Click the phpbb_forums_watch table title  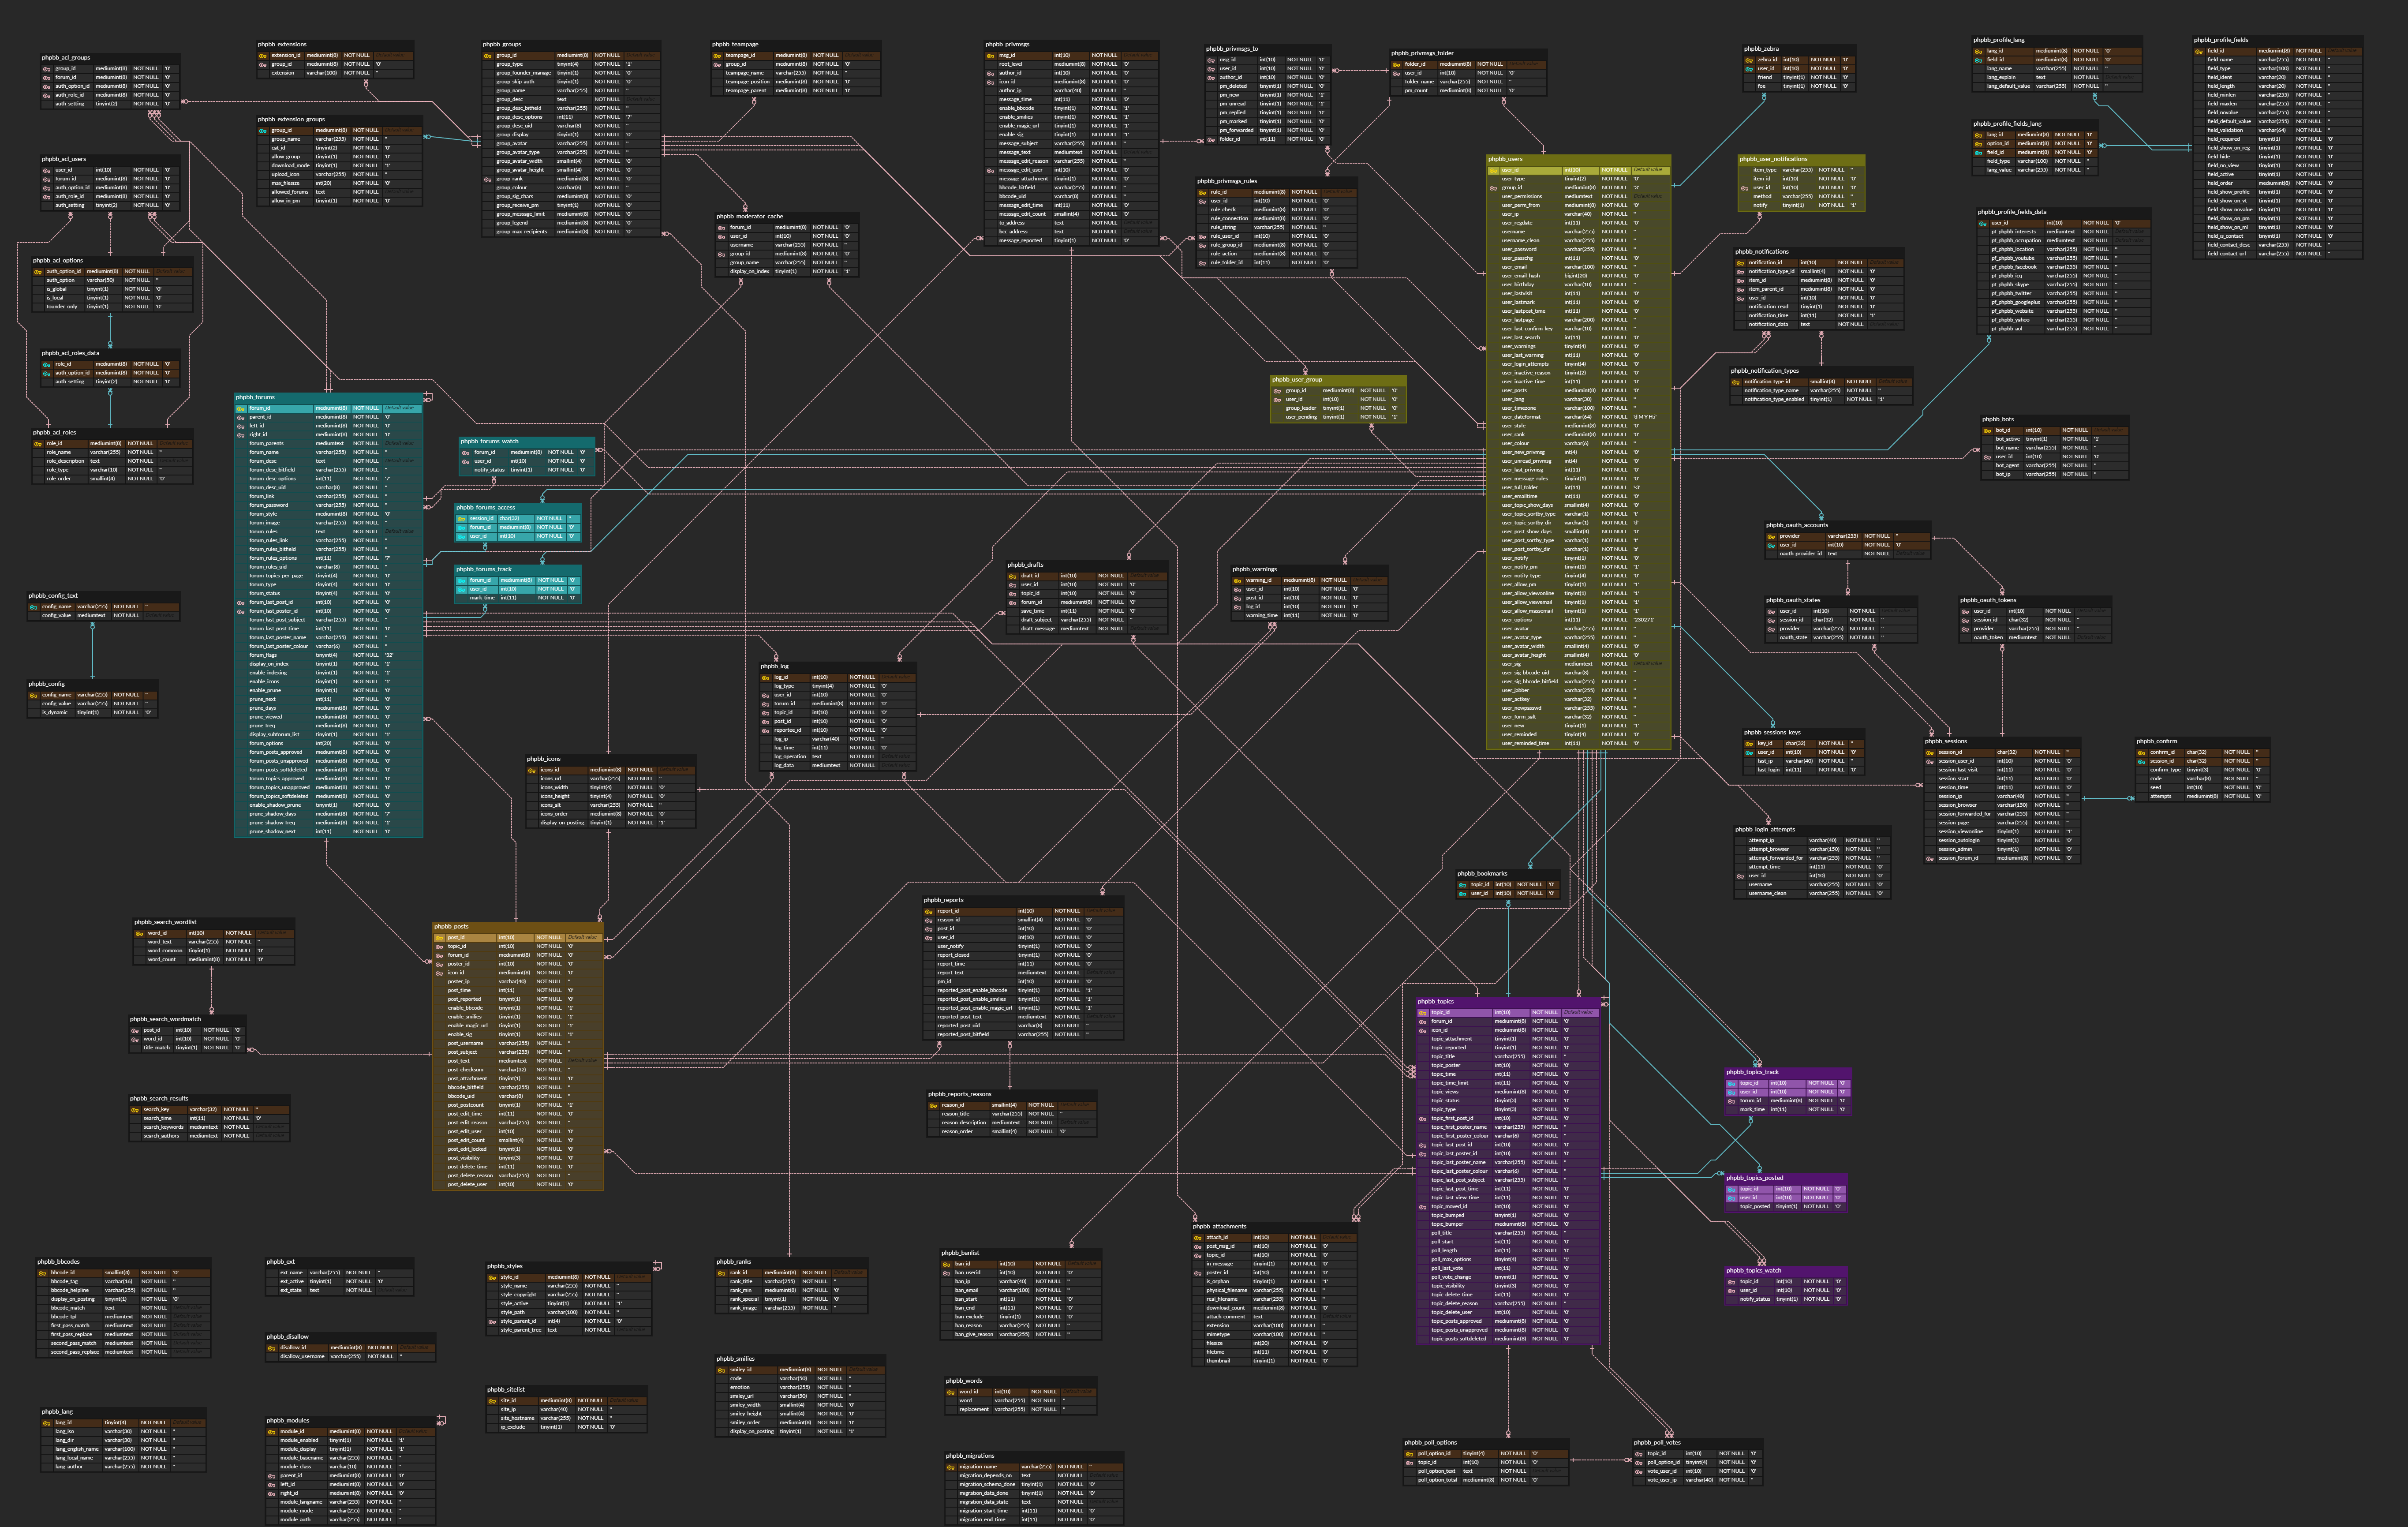pos(489,441)
